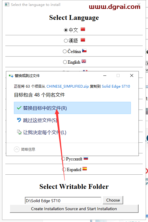Click the green checkmark replace icon
Image resolution: width=148 pixels, height=222 pixels.
(x=19, y=108)
